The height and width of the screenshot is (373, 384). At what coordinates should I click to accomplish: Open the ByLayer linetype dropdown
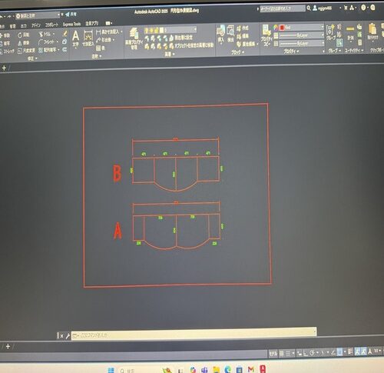(x=302, y=43)
